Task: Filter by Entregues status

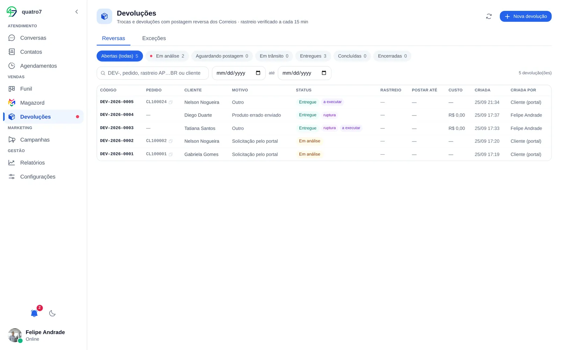Action: click(313, 56)
